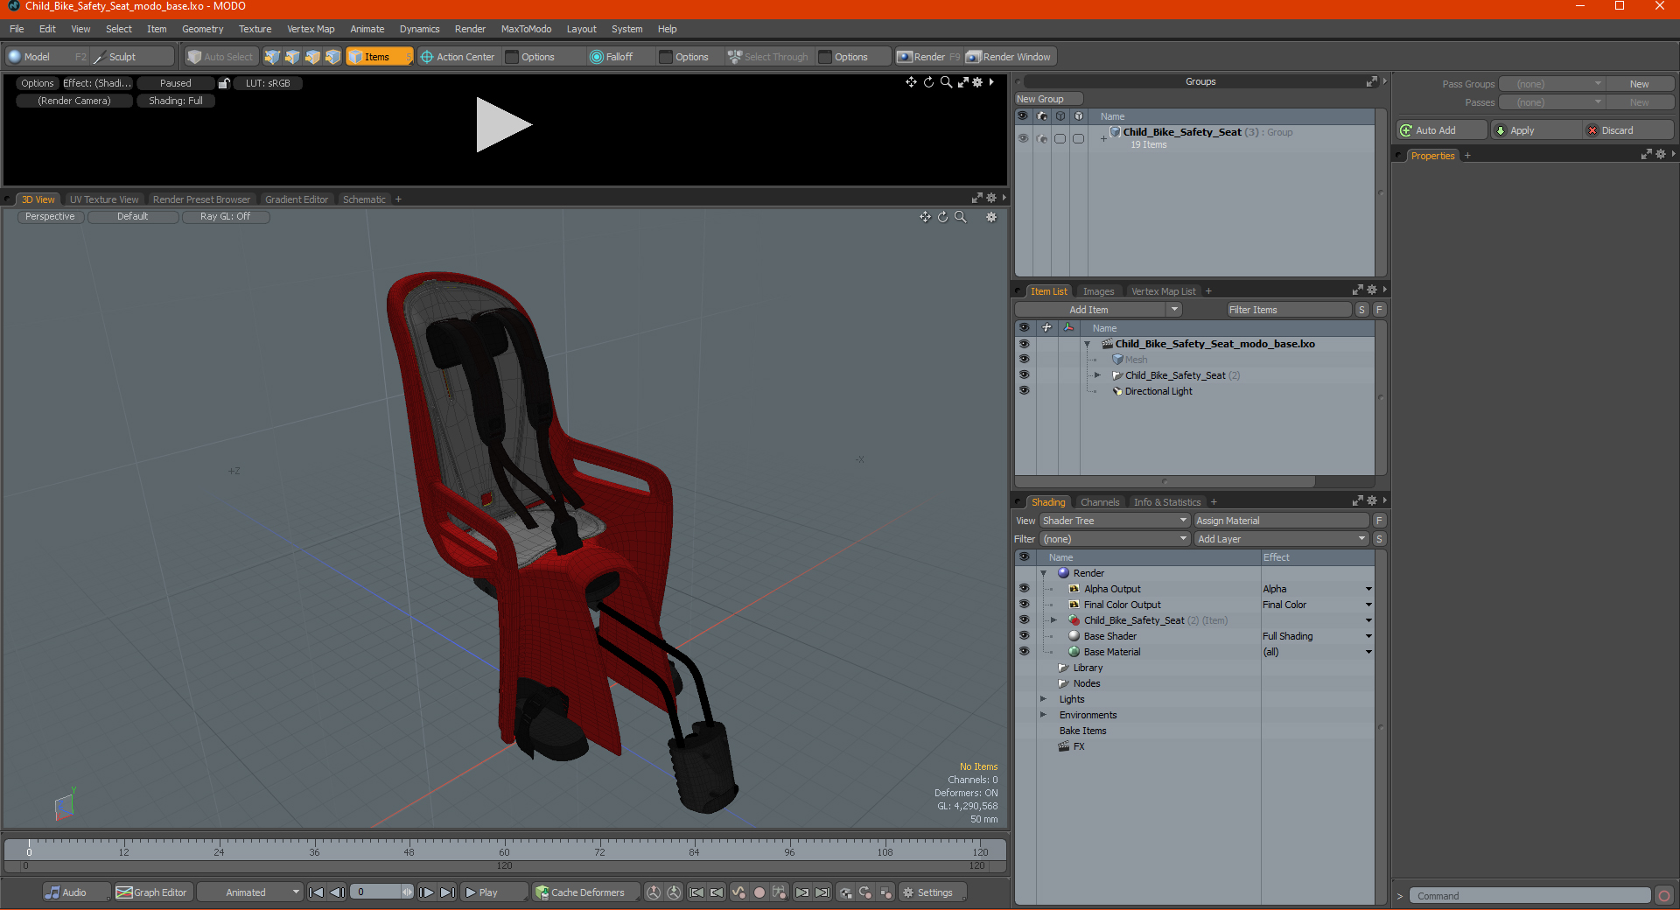Expand Lights in Shader Tree
Viewport: 1680px width, 910px height.
1044,699
